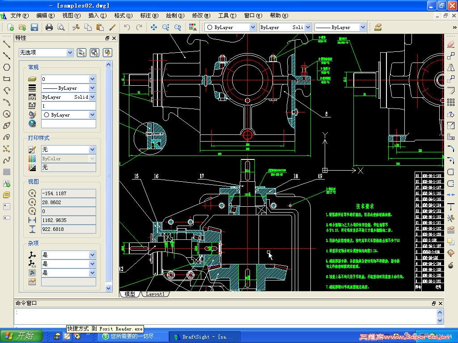The image size is (458, 343).
Task: Click the Redo arrow icon
Action: point(139,27)
